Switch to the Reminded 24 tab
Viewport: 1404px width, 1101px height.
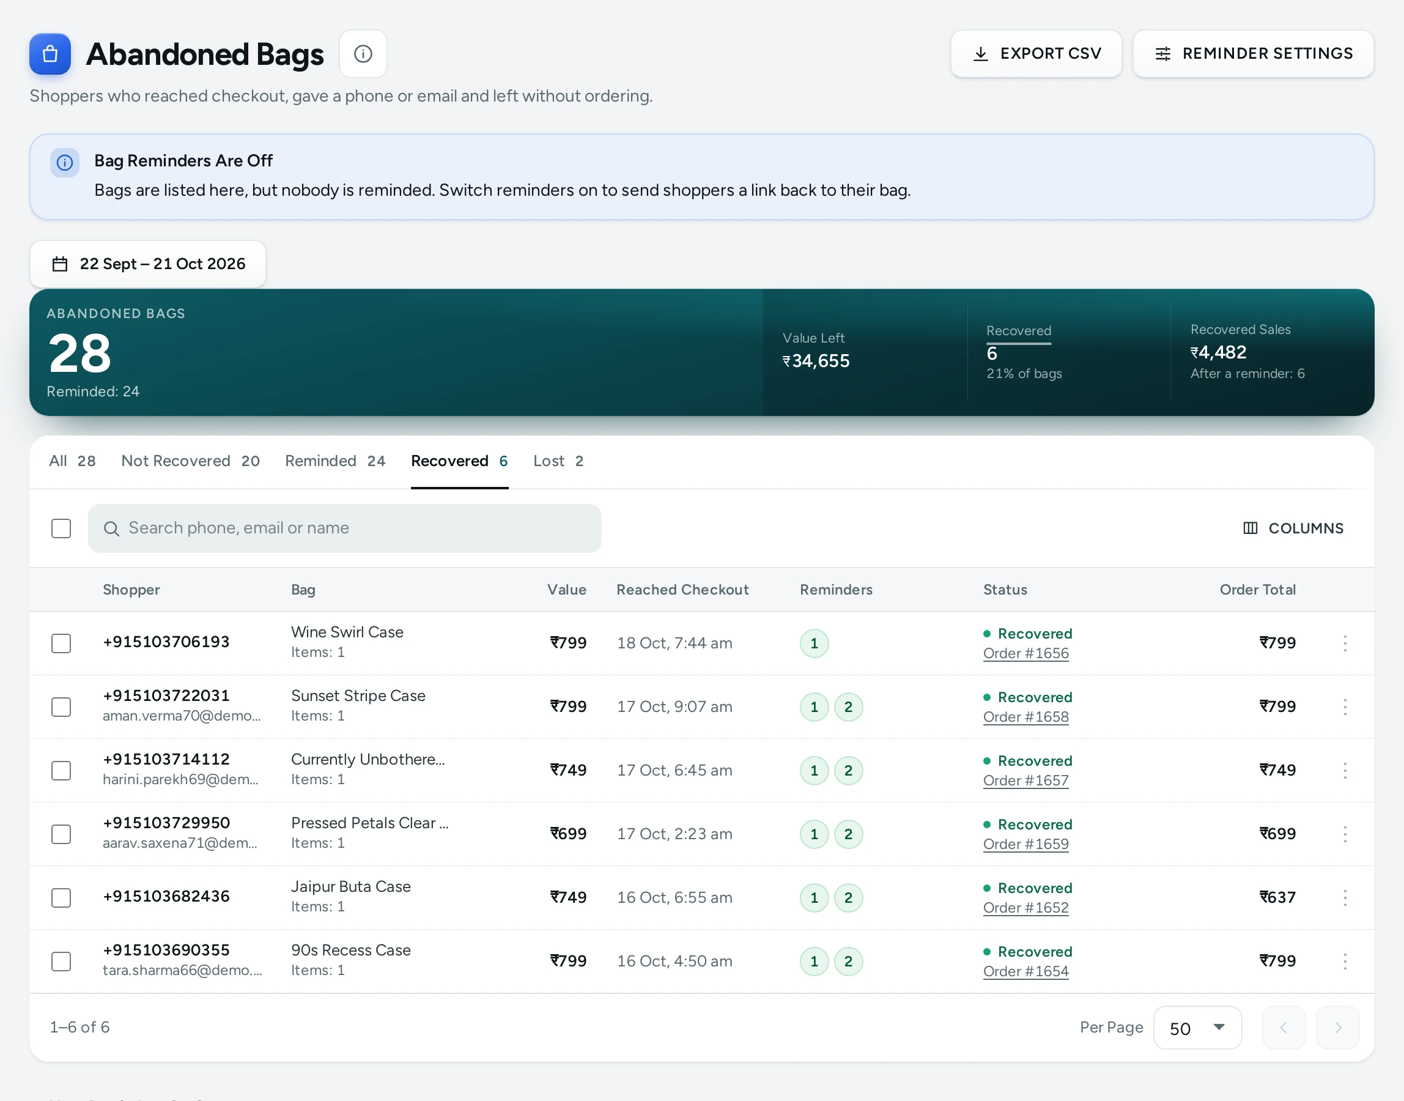[335, 461]
